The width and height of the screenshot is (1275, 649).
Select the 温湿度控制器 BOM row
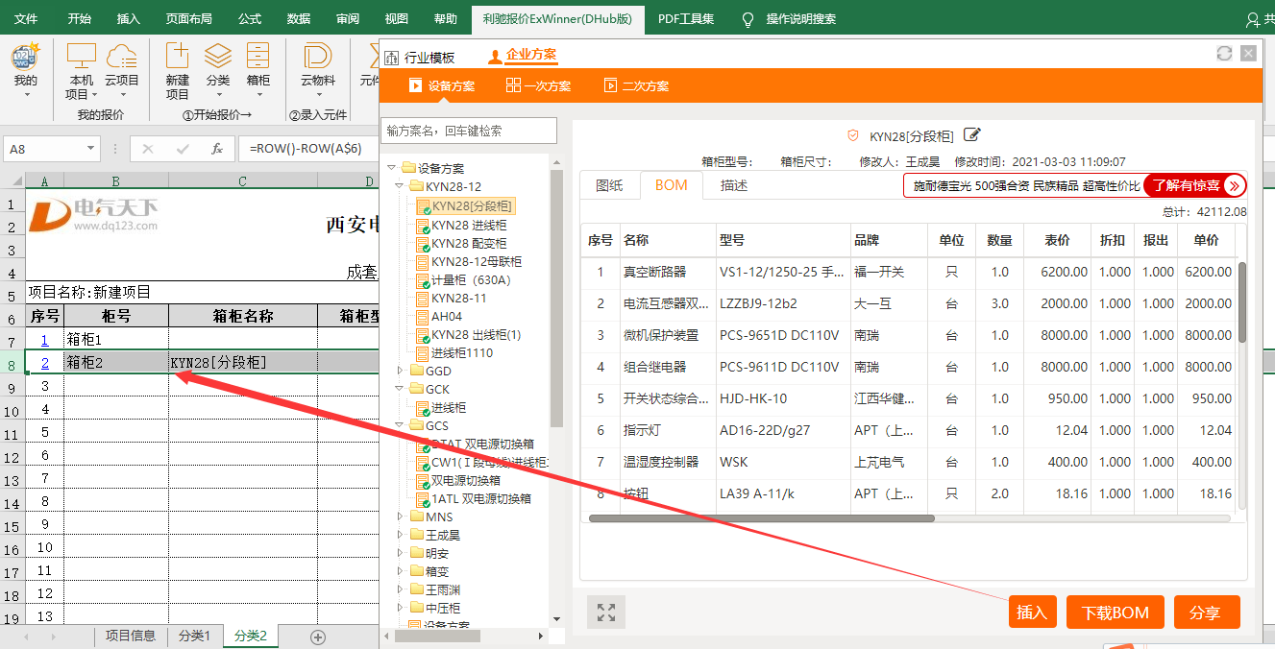click(x=908, y=462)
